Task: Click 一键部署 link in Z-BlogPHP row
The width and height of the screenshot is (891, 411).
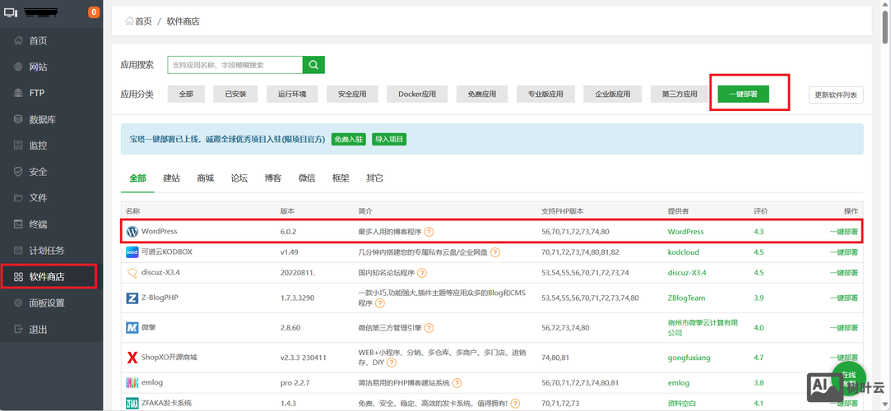Action: (x=844, y=298)
